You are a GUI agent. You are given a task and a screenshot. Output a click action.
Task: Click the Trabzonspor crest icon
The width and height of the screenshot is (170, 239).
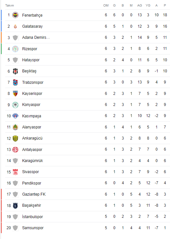click(15, 82)
